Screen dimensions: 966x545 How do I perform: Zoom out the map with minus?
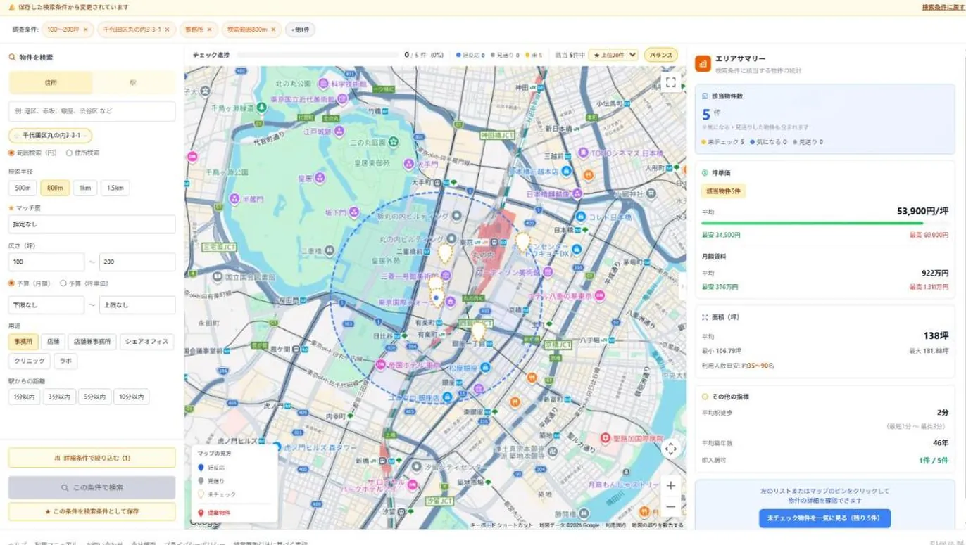671,507
